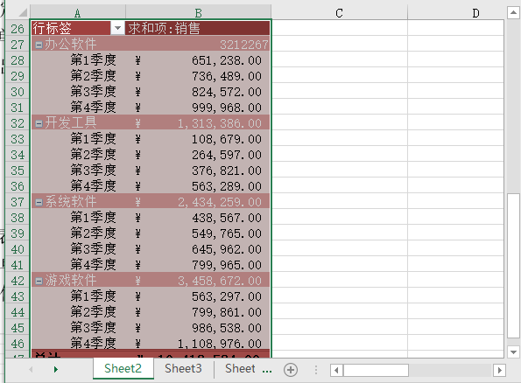The height and width of the screenshot is (383, 521).
Task: Click the horizontal scrollbar left arrow
Action: [336, 370]
